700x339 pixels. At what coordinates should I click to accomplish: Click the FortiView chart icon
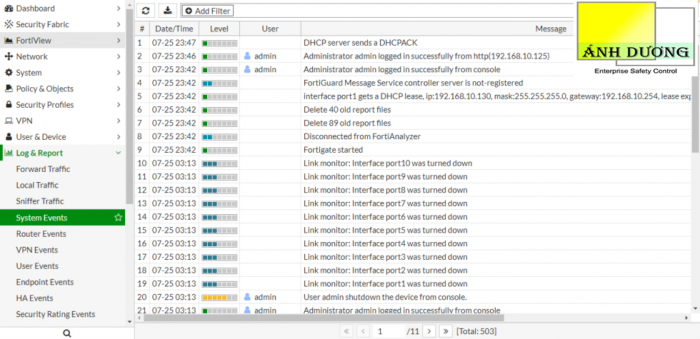pos(8,40)
